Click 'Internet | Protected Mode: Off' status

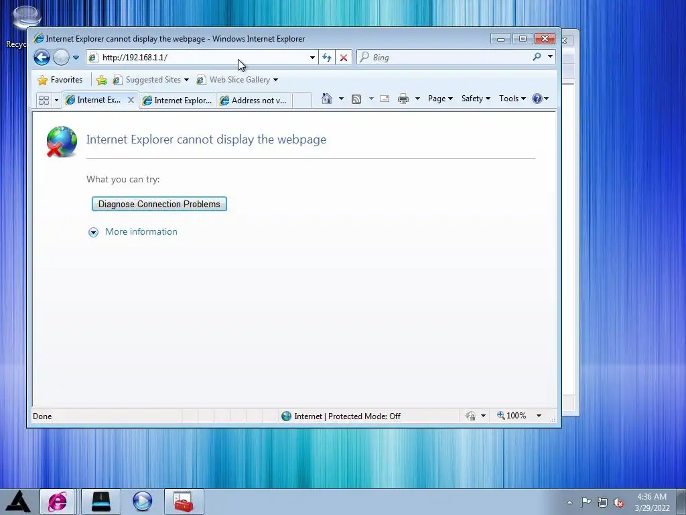341,416
